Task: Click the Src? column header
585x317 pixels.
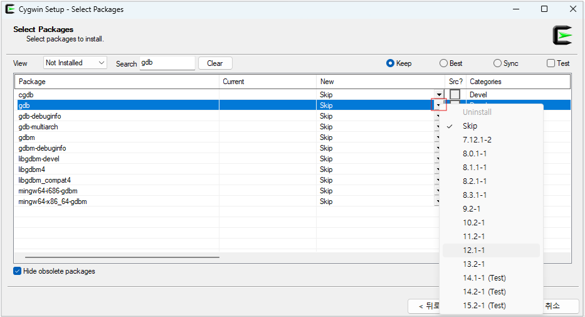Action: point(456,82)
